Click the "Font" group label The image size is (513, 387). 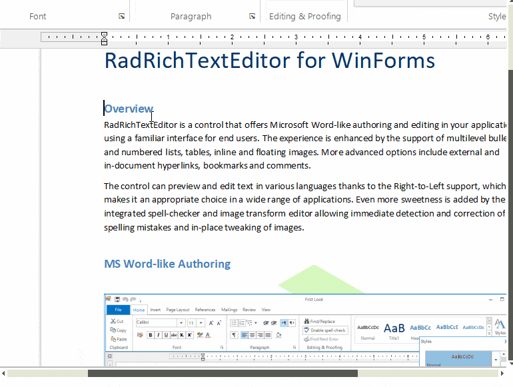point(37,17)
